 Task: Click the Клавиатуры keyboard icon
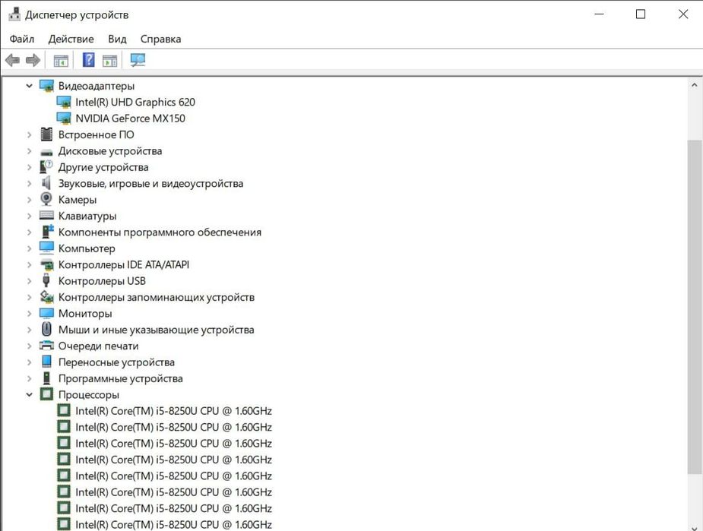pyautogui.click(x=46, y=215)
